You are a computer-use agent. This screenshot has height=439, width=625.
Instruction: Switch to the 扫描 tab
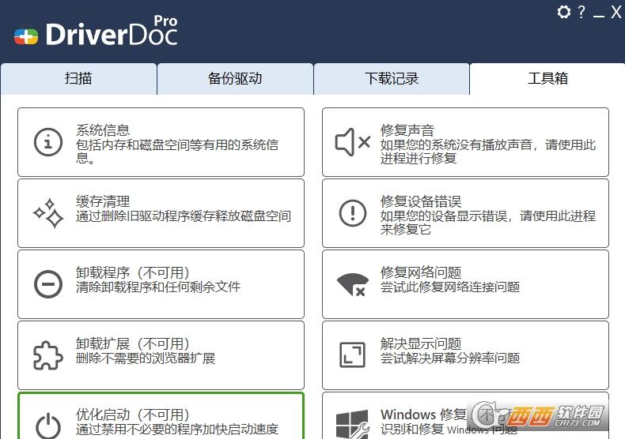pyautogui.click(x=78, y=79)
